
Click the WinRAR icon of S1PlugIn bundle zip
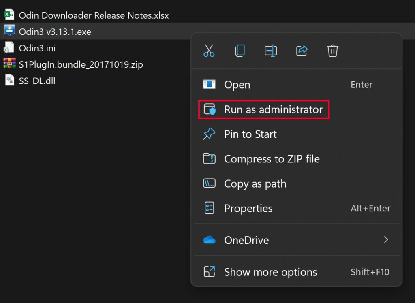tap(9, 64)
